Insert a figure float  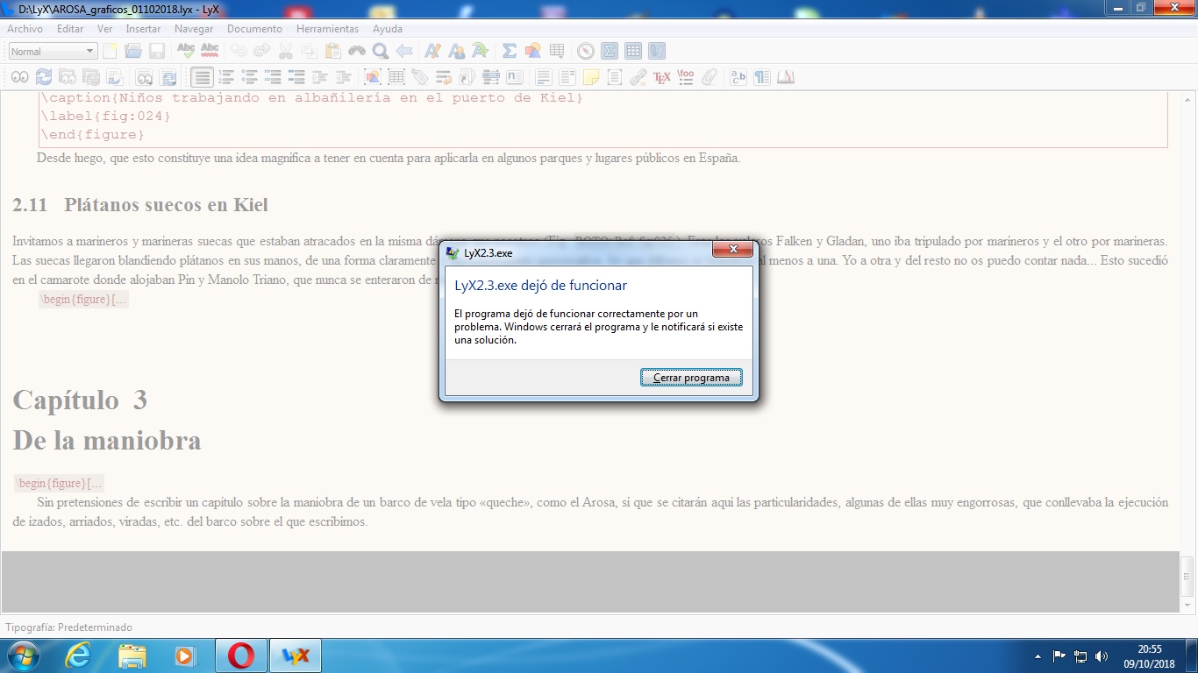(x=373, y=77)
